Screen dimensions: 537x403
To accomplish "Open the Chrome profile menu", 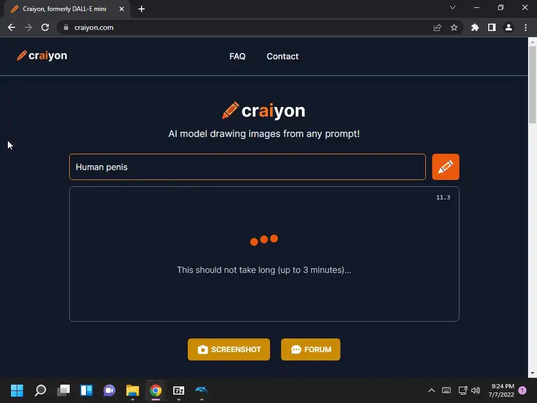I will tap(509, 27).
